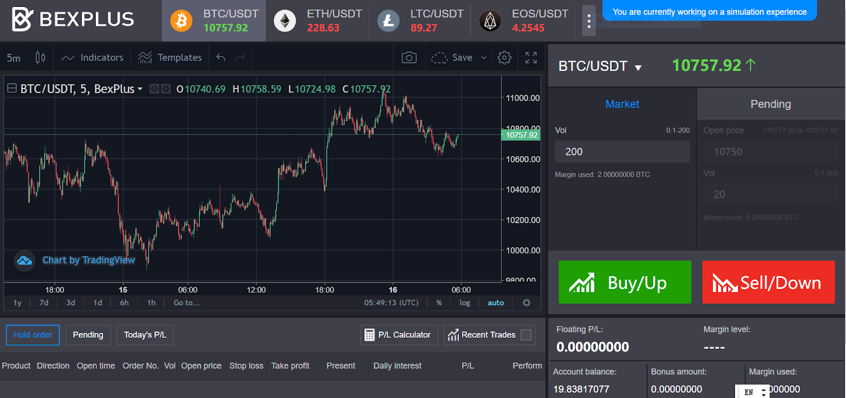Click the Market Vol input field

click(x=622, y=152)
